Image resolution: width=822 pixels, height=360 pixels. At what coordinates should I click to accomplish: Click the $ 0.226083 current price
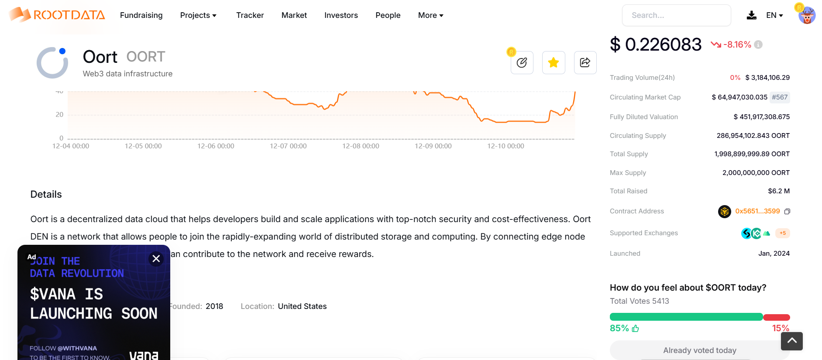656,45
